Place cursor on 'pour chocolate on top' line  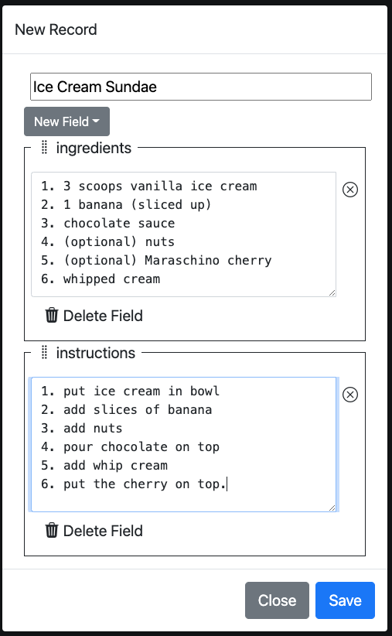pyautogui.click(x=130, y=446)
